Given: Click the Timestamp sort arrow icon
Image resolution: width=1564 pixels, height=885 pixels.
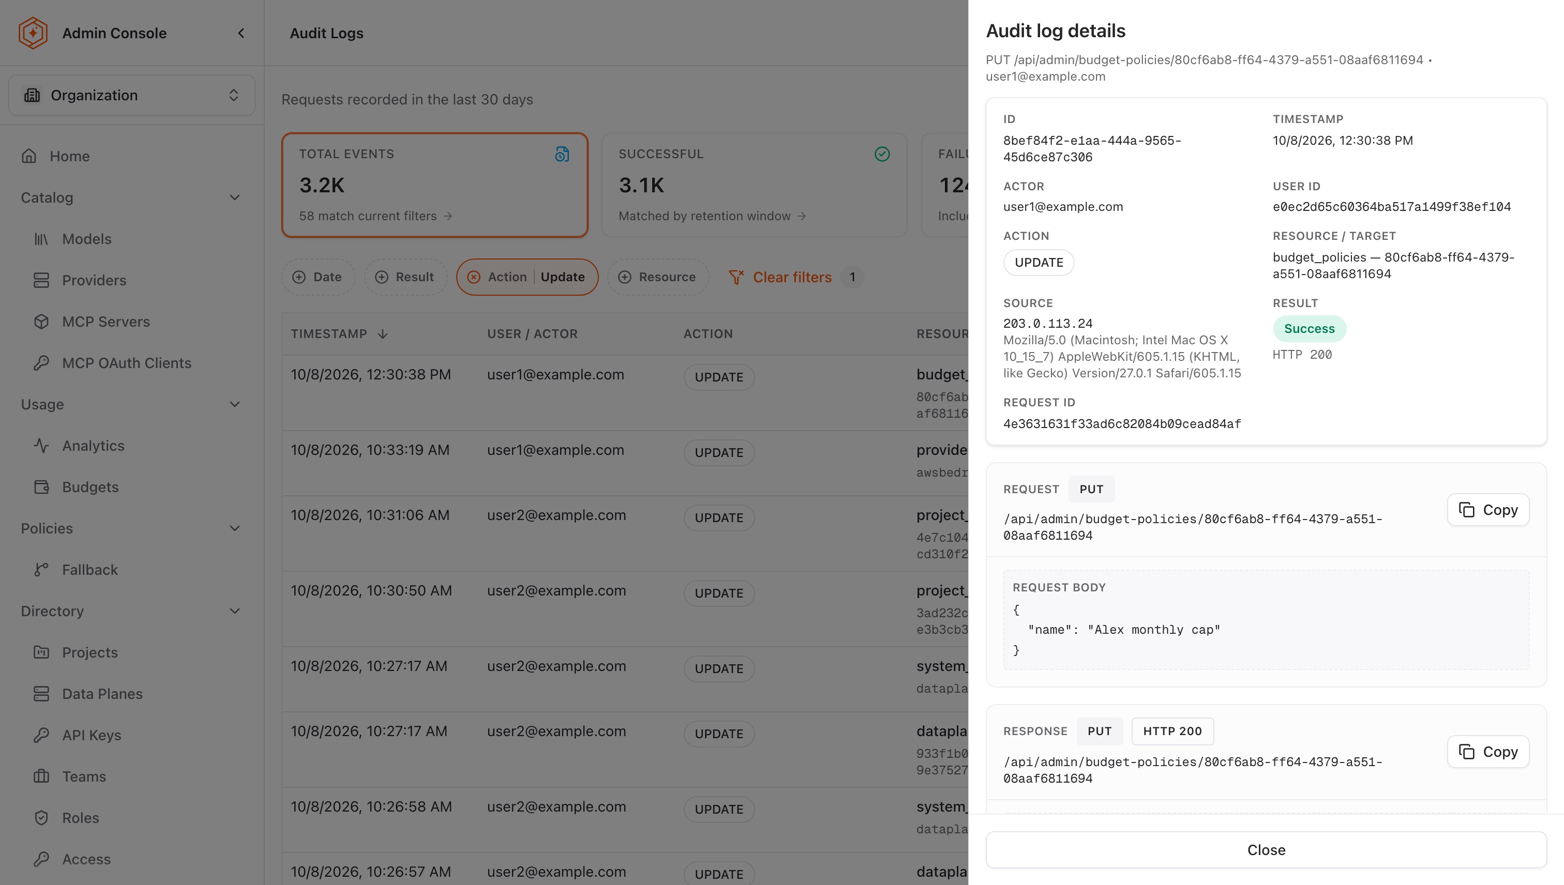Looking at the screenshot, I should (383, 334).
